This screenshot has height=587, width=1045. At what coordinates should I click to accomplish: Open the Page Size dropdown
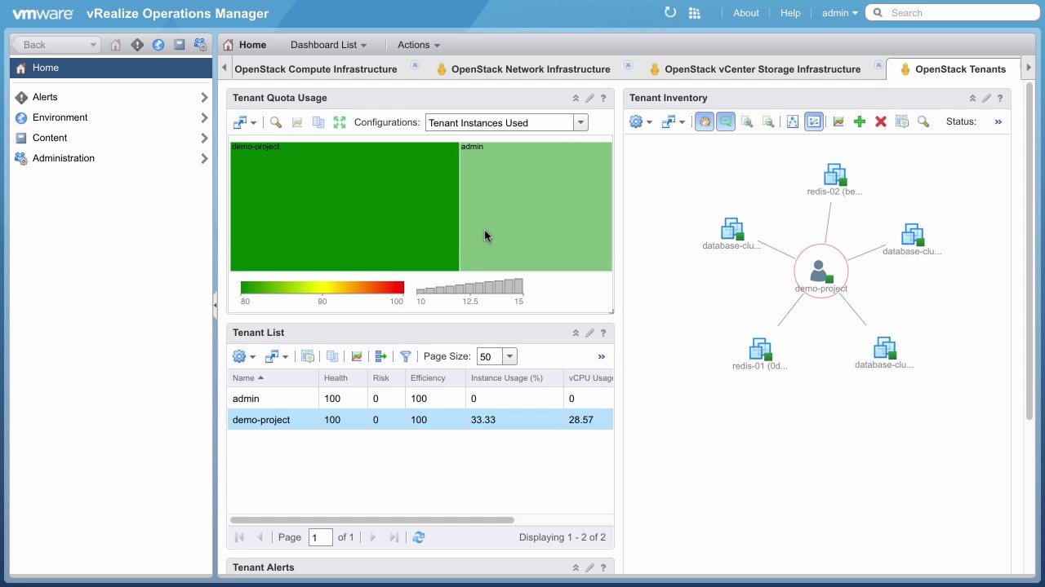pyautogui.click(x=509, y=356)
